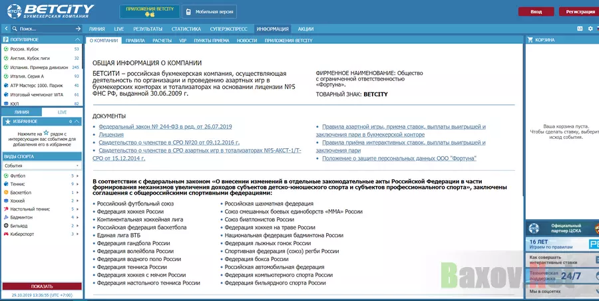The width and height of the screenshot is (599, 301).
Task: Click the Настольный теннис sport icon
Action: [x=6, y=209]
